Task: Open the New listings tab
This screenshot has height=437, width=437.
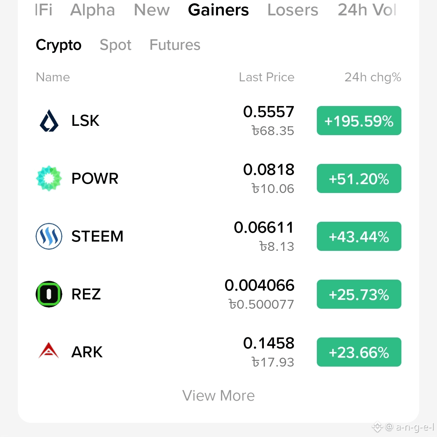Action: pos(152,10)
